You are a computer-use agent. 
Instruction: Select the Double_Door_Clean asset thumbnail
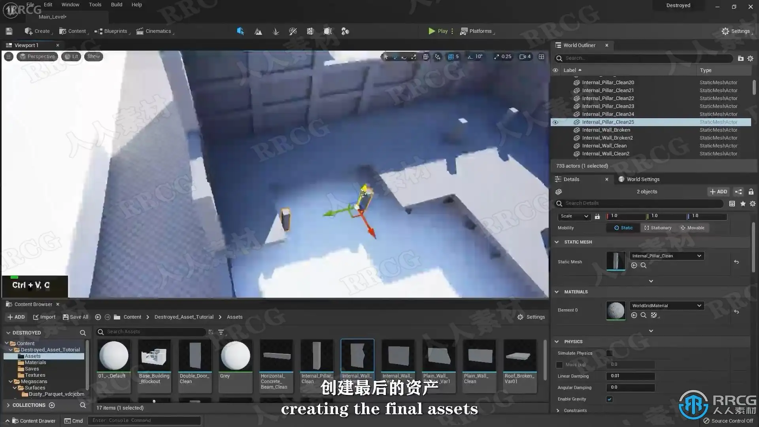[x=195, y=355]
